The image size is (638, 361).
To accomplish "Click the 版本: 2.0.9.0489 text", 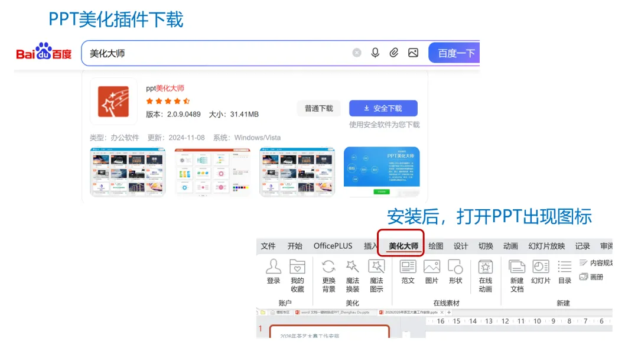I will (173, 115).
